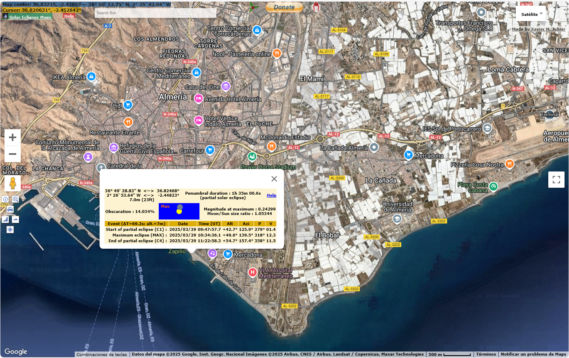The height and width of the screenshot is (358, 569).
Task: Click the mountain elevation profile icon
Action: [x=15, y=219]
